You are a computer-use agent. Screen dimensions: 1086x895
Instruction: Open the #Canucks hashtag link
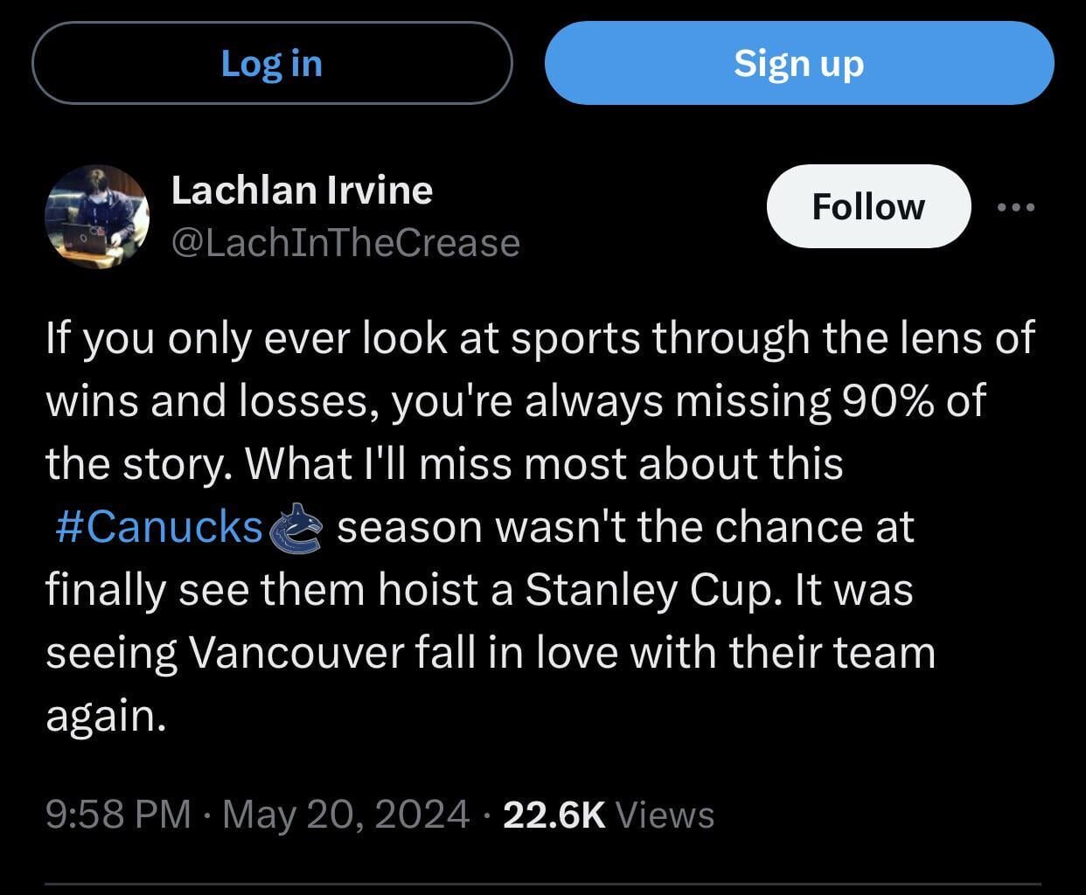(159, 527)
